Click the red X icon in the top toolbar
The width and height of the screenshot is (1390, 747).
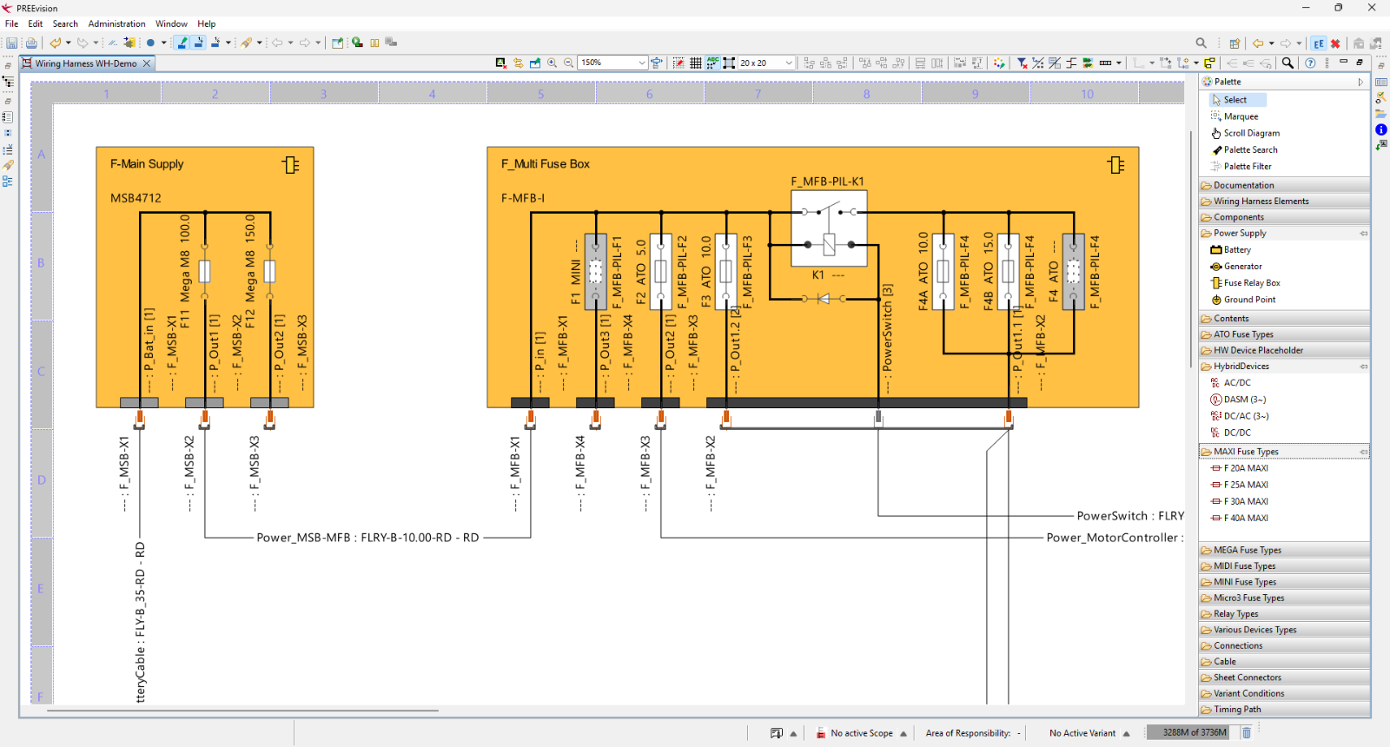pos(1335,43)
